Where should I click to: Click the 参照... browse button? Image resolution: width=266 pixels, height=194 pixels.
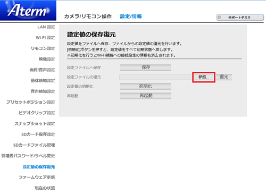(x=204, y=77)
